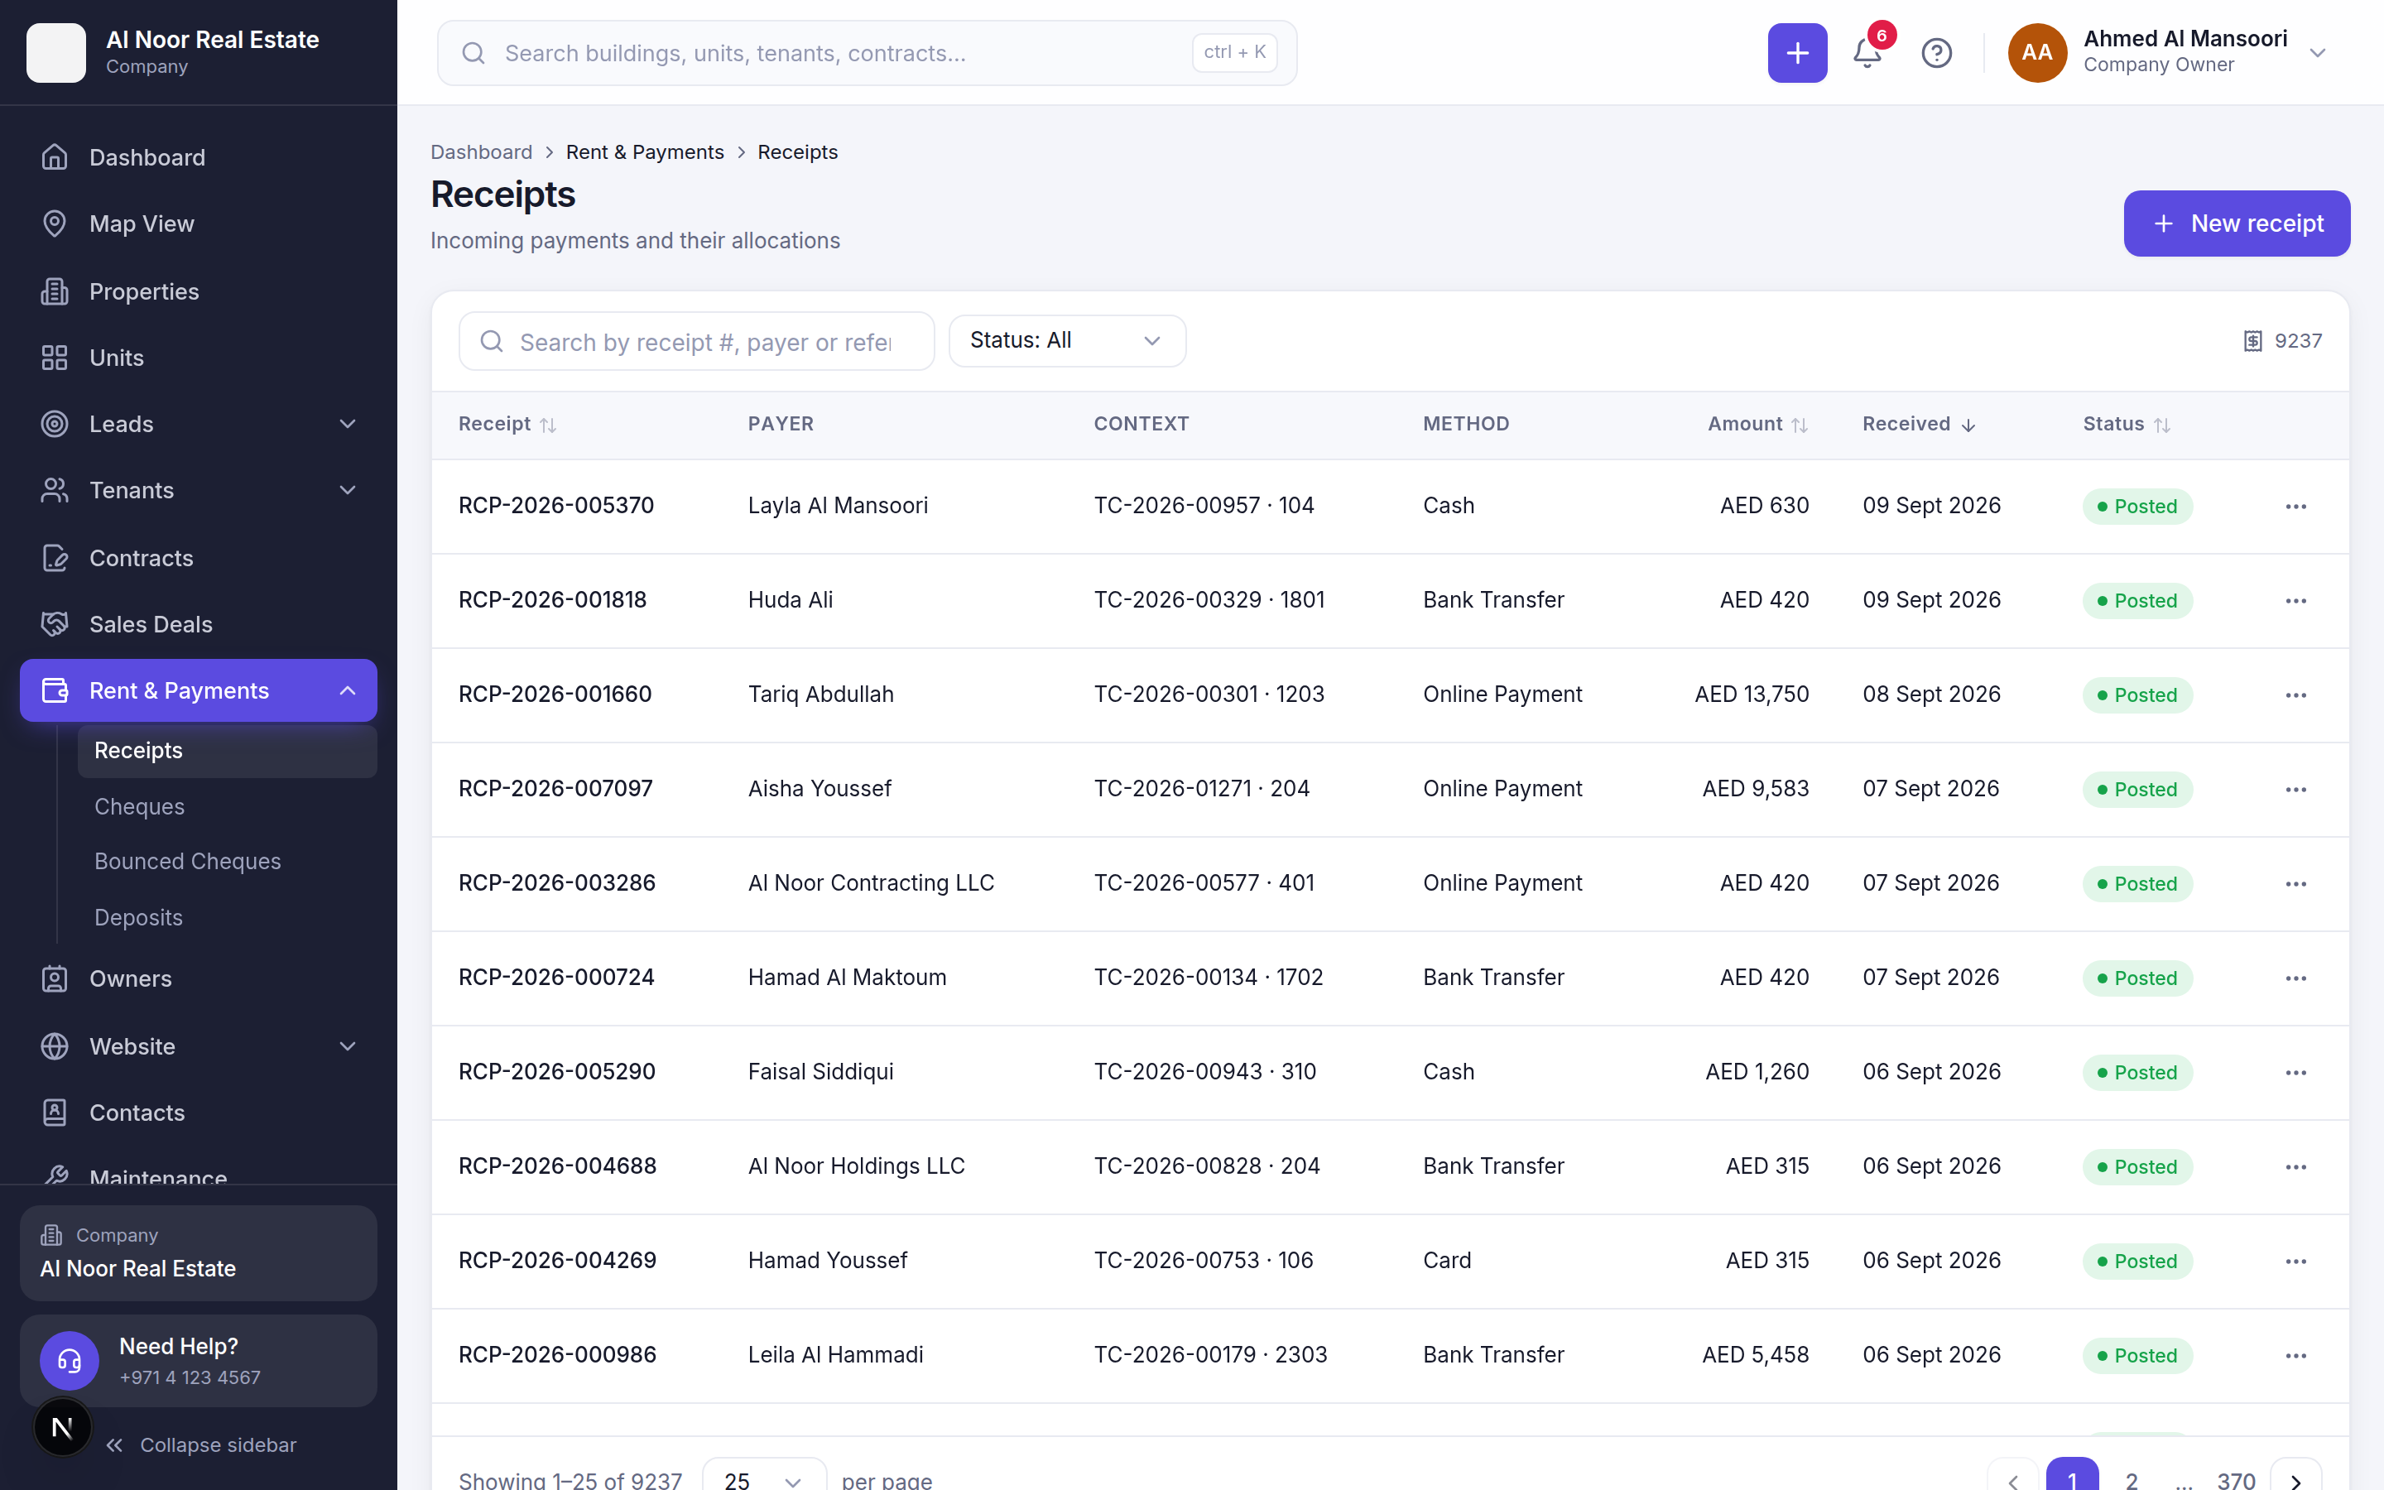Open row actions for RCP-2026-005370
Screen dimensions: 2384x1490
2295,507
